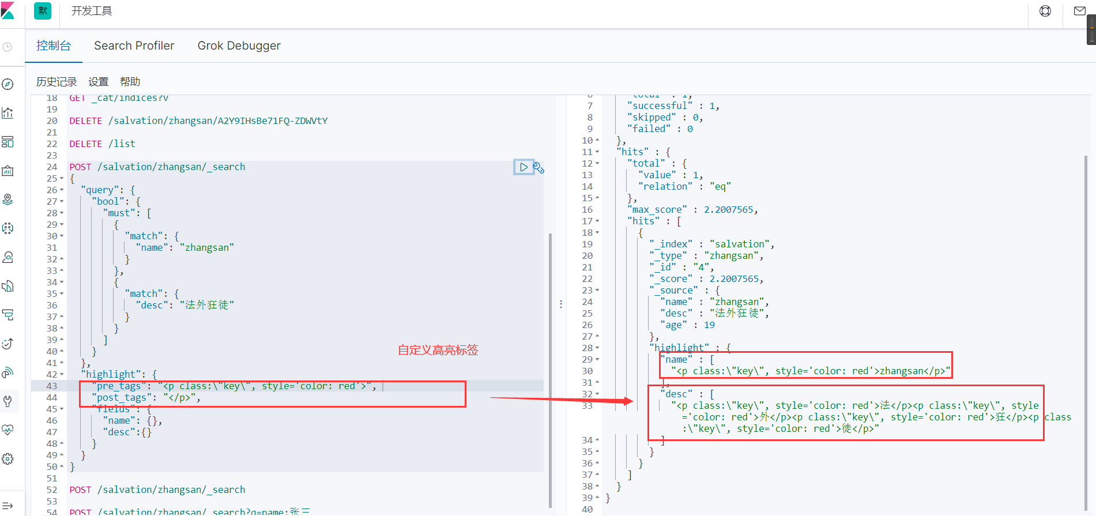Expand the sidebar with the bottom arrow icon
This screenshot has width=1096, height=516.
[8, 506]
